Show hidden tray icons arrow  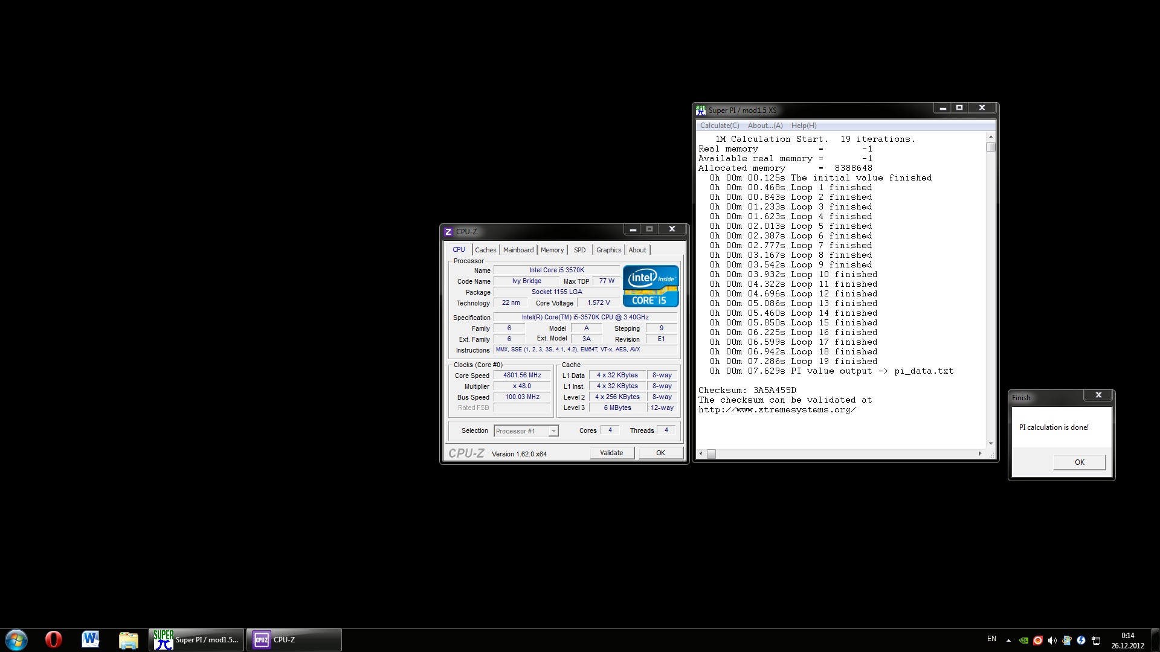tap(1008, 641)
